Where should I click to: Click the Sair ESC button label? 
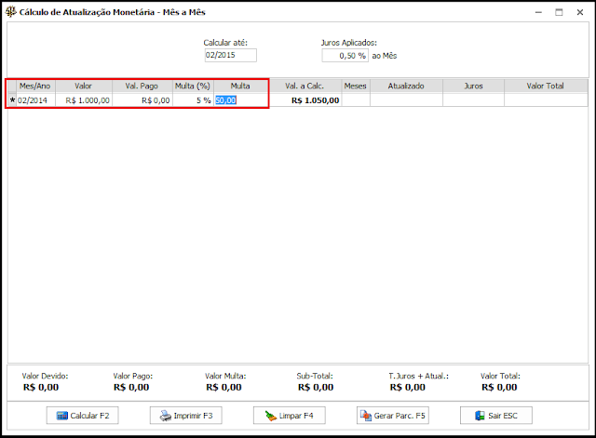tap(503, 416)
